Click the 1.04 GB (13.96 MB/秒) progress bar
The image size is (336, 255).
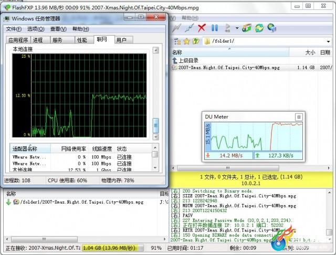(113, 248)
